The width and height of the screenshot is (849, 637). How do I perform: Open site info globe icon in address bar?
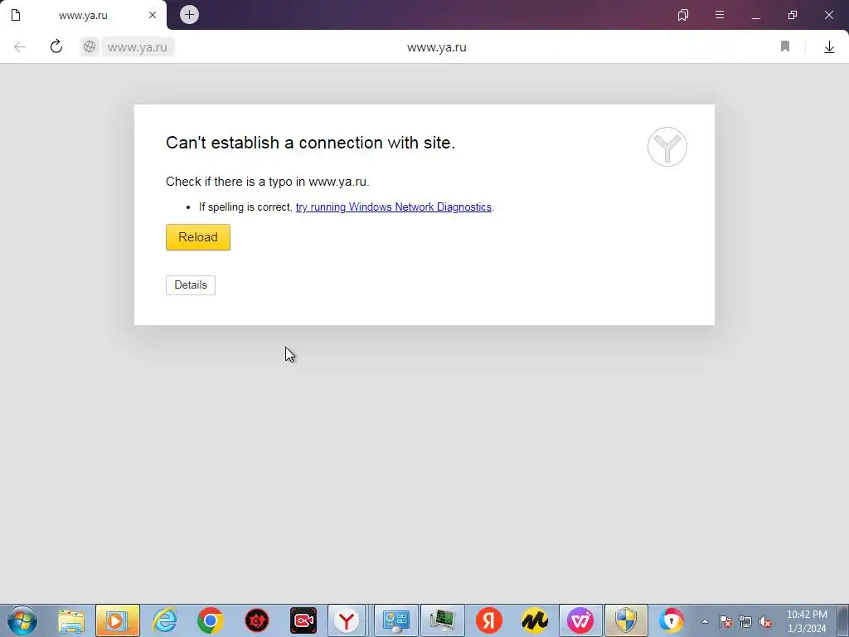pos(90,47)
